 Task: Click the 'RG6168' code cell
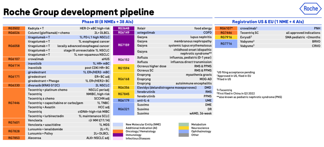(x=123, y=79)
